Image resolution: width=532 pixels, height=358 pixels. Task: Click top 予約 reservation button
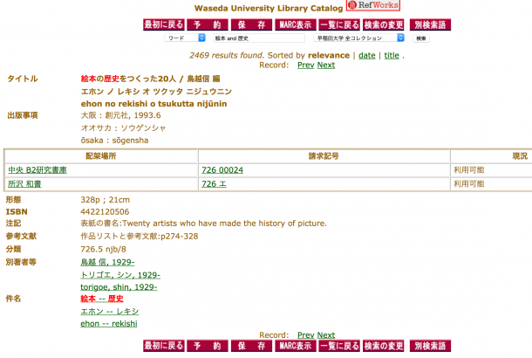point(208,24)
